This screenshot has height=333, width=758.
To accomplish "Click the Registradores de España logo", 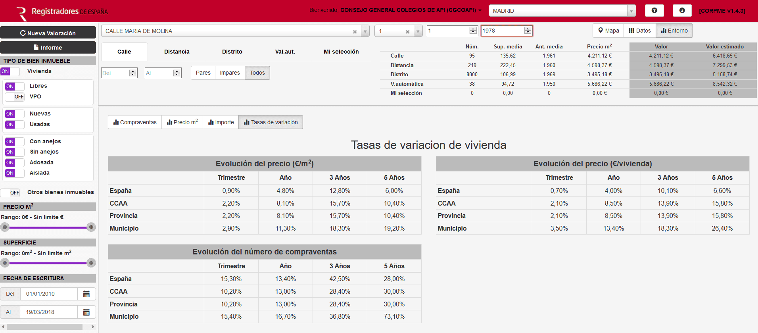I will click(62, 12).
